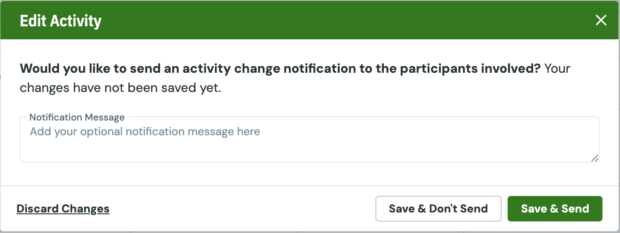Save and notify participants with green button

pyautogui.click(x=555, y=208)
